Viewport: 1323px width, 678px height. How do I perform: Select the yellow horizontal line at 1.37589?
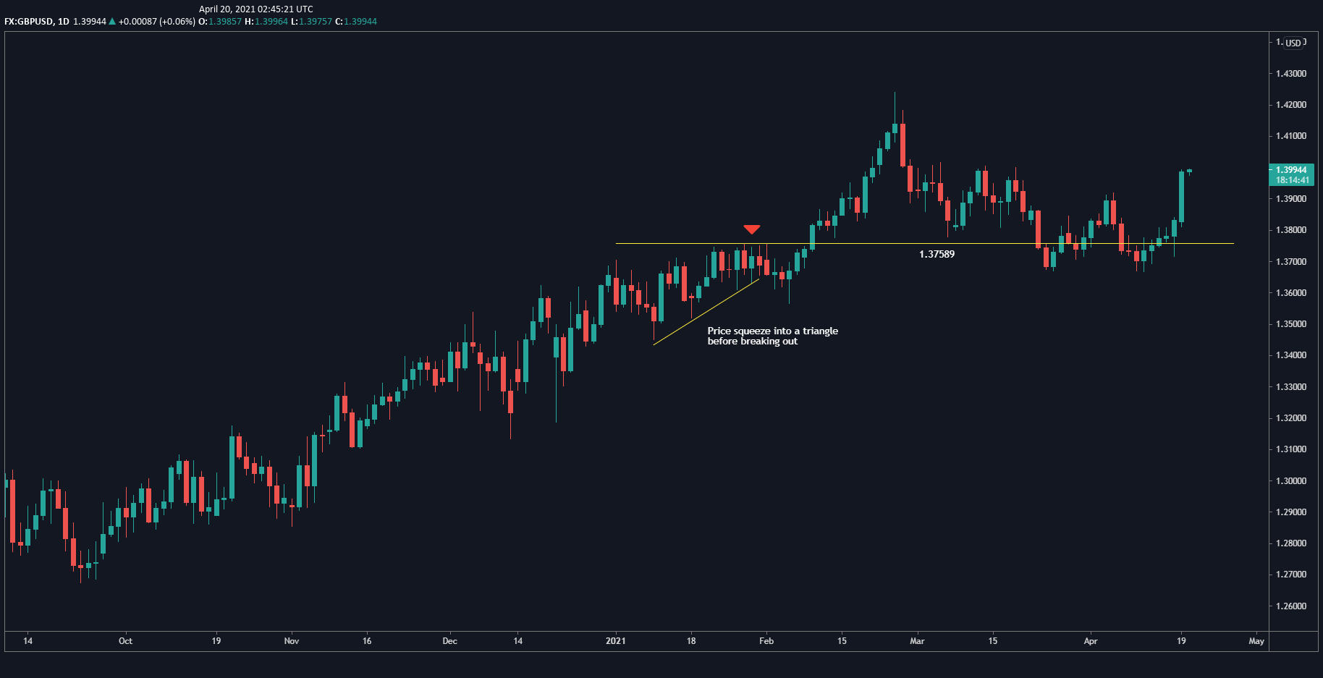point(868,244)
